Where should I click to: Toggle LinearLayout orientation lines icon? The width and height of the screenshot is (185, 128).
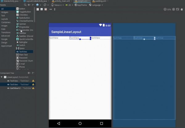click(x=38, y=9)
